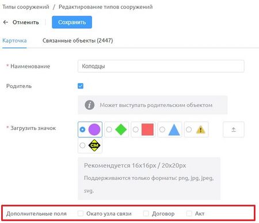Image resolution: width=259 pixels, height=223 pixels.
Task: Click the blue Сохранить button
Action: coord(72,22)
